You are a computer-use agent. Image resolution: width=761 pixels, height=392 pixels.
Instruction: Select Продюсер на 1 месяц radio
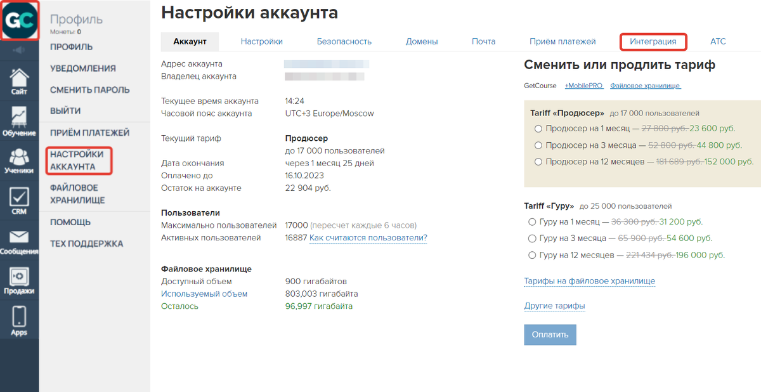click(x=538, y=128)
